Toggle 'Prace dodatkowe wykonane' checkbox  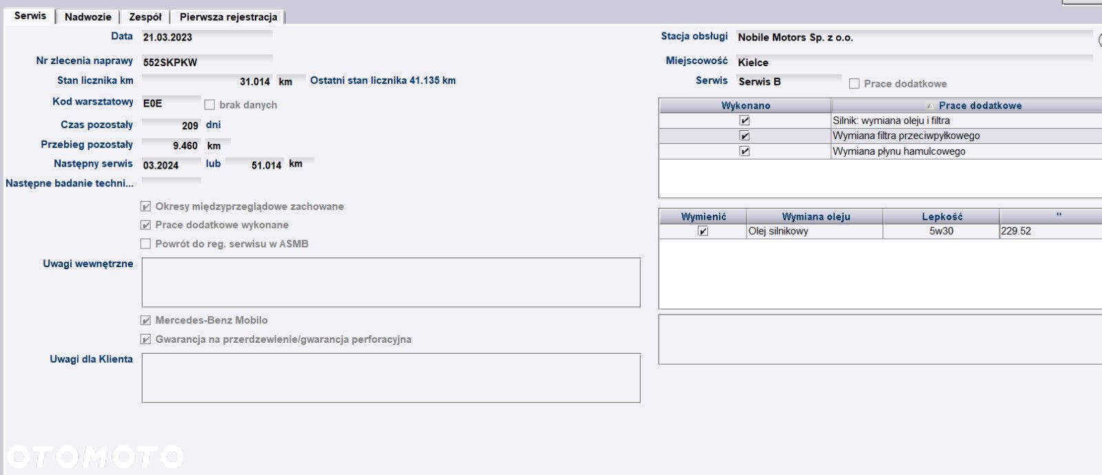click(145, 225)
